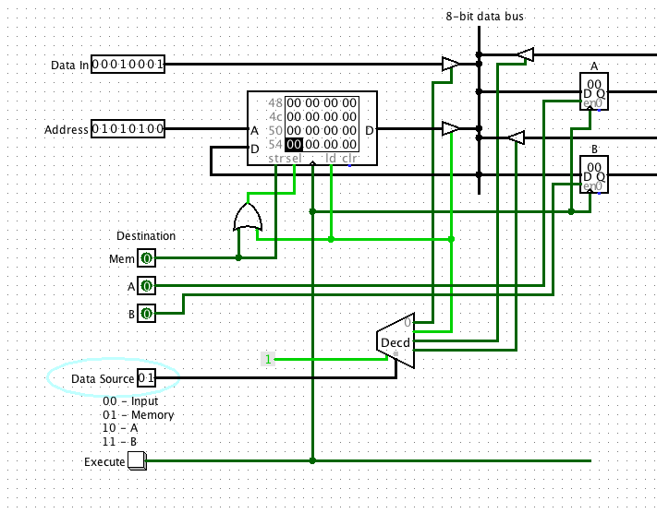Click the constant 1 feeding the decoder
This screenshot has width=657, height=513.
point(268,359)
